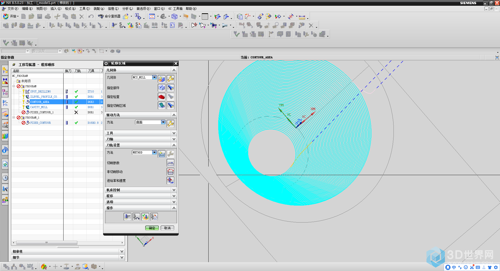Create new method icon beside METHOD
This screenshot has height=271, width=500.
[161, 154]
